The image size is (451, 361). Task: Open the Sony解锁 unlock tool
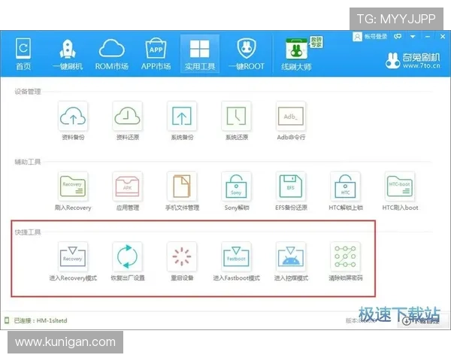coord(237,191)
